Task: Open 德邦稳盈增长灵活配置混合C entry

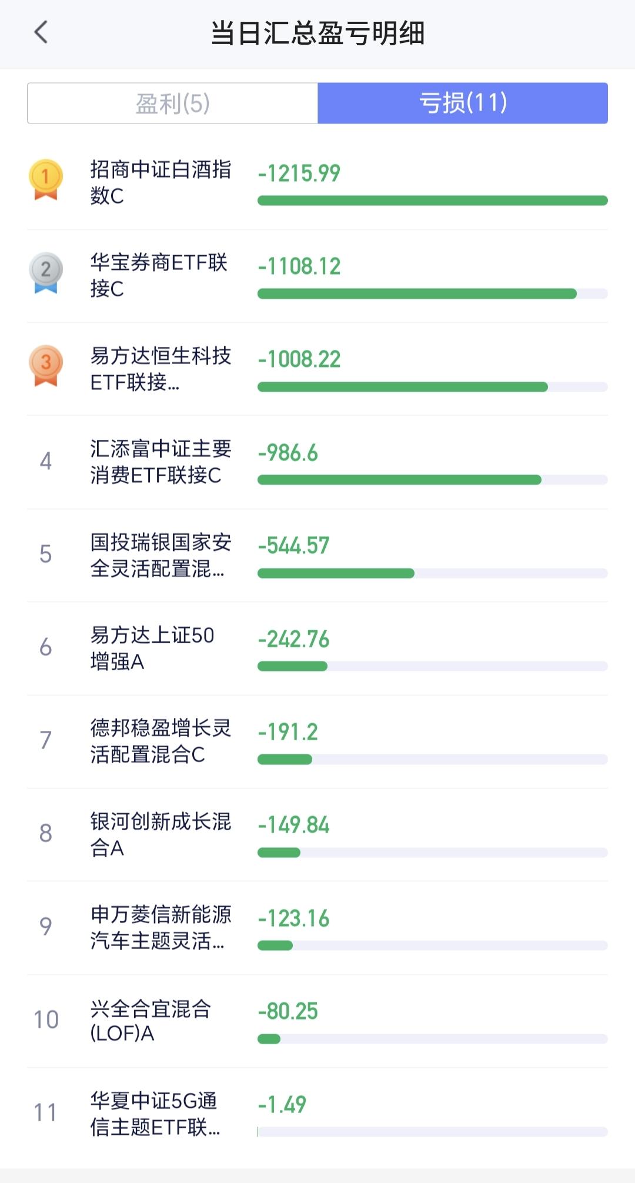Action: pyautogui.click(x=317, y=741)
